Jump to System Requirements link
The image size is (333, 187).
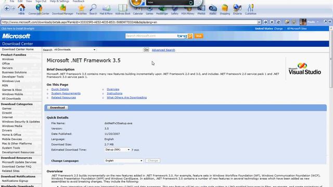(66, 94)
